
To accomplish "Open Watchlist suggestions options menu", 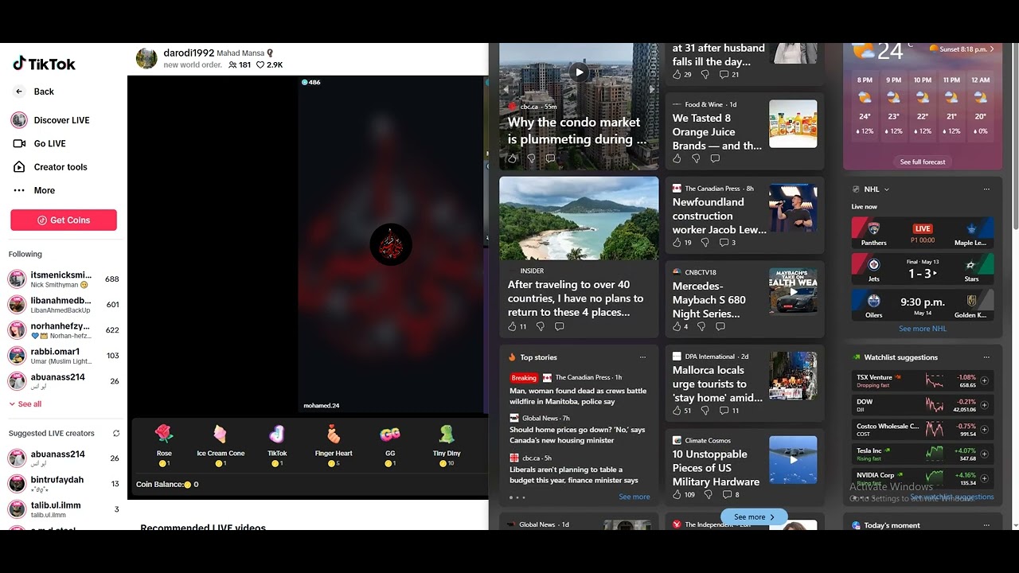I will click(986, 357).
